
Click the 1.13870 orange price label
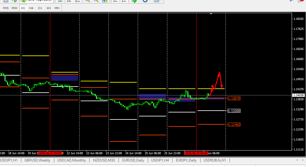point(234,98)
